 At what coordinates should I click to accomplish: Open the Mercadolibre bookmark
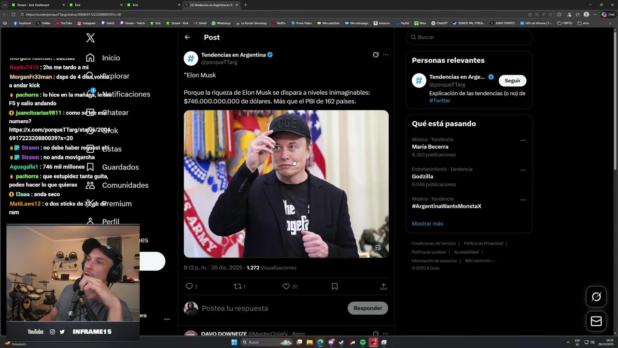pyautogui.click(x=328, y=23)
